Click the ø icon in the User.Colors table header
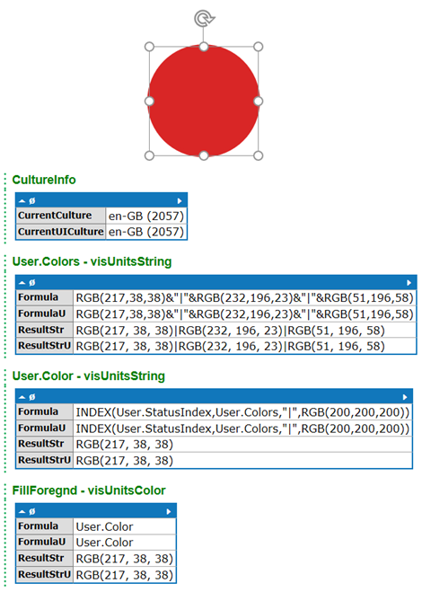Screen dimensions: 422x592 [x=32, y=282]
